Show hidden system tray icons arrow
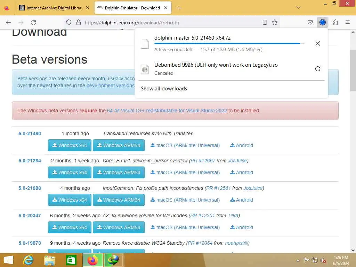Screen dimensions: 356x267 point(298,260)
